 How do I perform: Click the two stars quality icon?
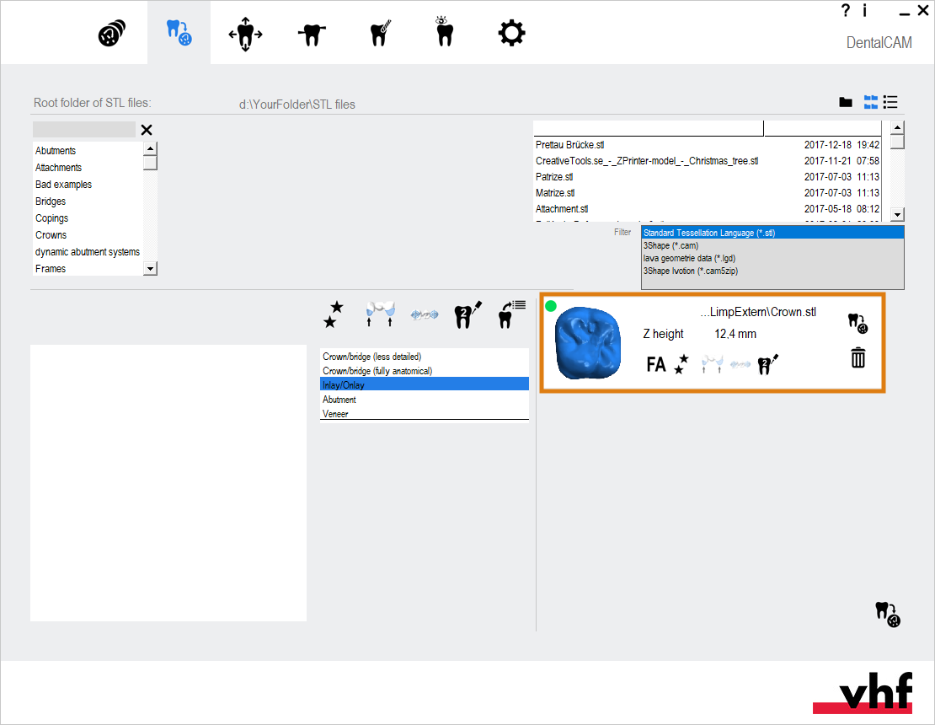point(334,314)
